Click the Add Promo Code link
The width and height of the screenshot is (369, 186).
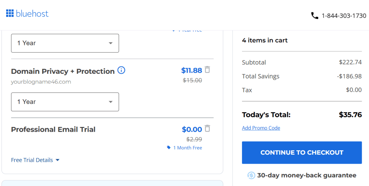[x=261, y=128]
